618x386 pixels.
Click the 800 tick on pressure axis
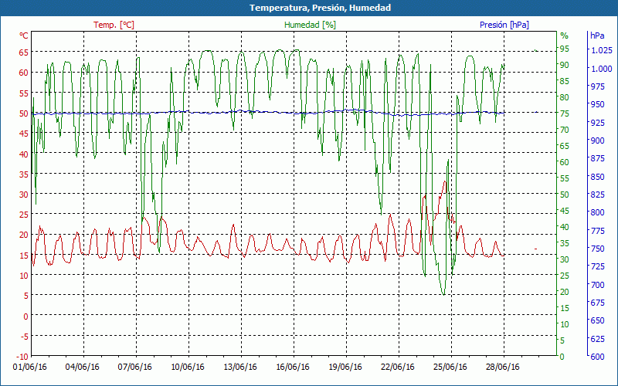click(597, 212)
